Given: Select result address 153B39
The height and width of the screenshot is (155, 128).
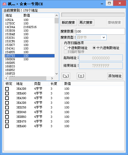Looking at the screenshot, I should tap(10, 31).
